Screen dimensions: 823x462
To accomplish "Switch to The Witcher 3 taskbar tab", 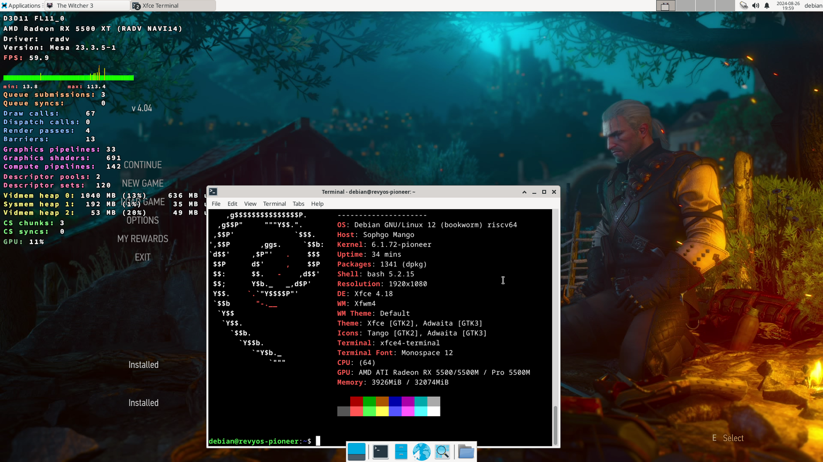I will [x=85, y=5].
